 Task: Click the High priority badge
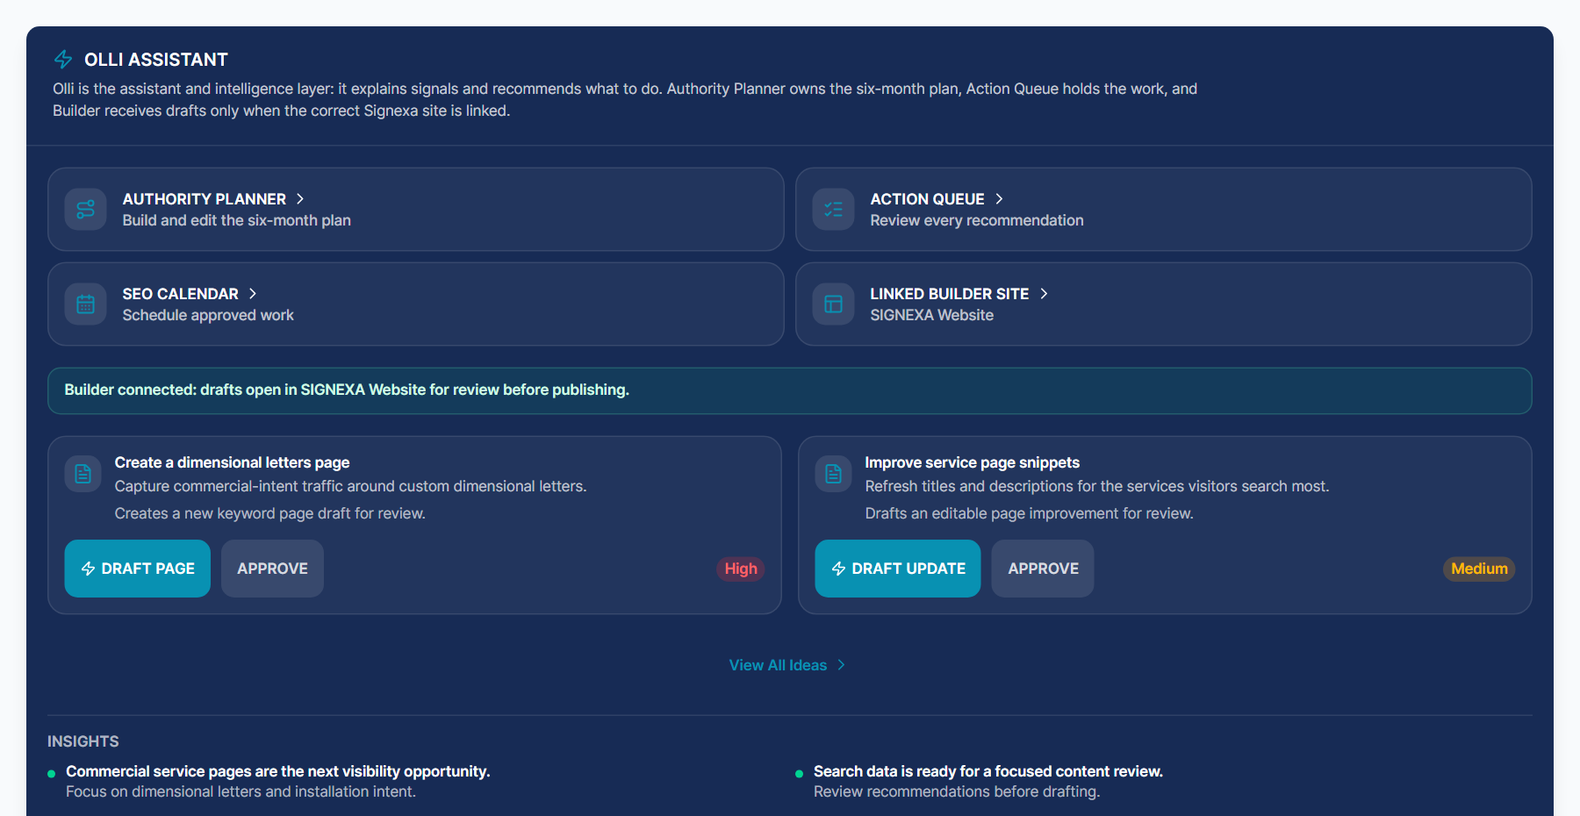[741, 569]
